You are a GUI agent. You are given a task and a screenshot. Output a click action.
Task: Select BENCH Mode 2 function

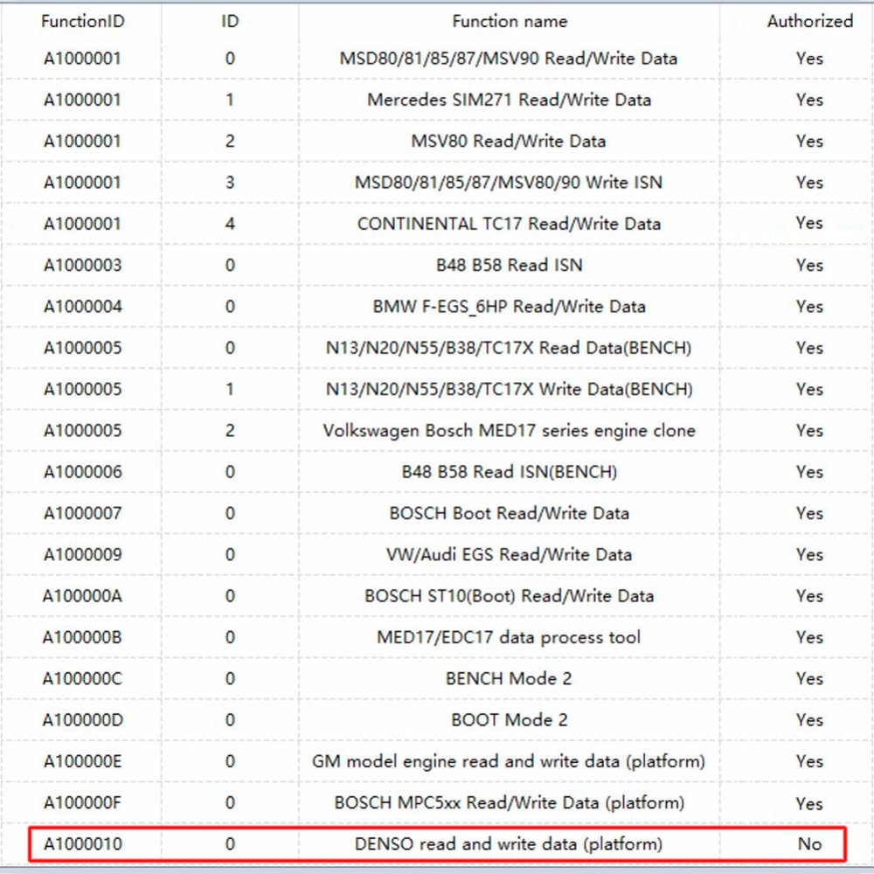click(x=509, y=678)
